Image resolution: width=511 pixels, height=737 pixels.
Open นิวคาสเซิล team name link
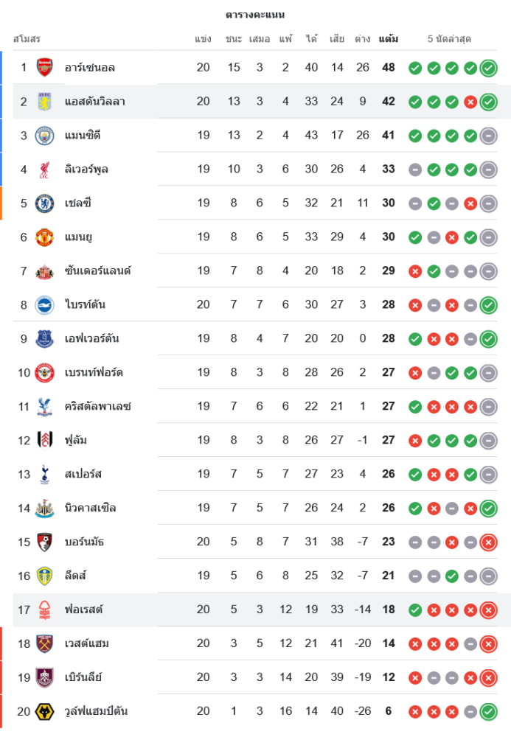[90, 509]
